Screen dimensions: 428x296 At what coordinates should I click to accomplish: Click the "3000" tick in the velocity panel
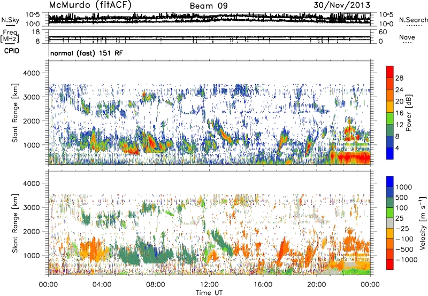(x=32, y=207)
